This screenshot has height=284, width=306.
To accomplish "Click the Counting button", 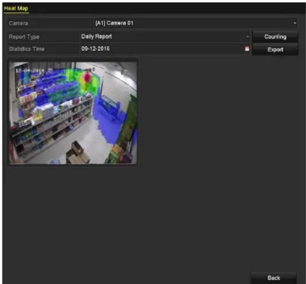I will click(x=275, y=37).
